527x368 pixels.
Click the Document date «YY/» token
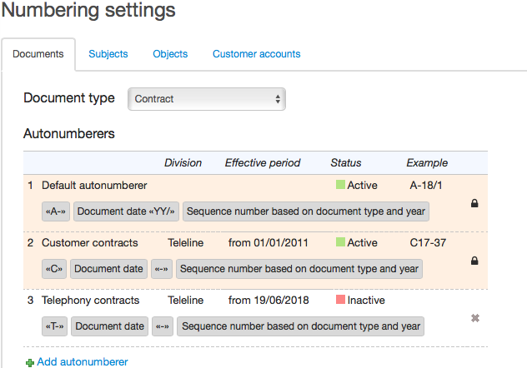tap(126, 211)
